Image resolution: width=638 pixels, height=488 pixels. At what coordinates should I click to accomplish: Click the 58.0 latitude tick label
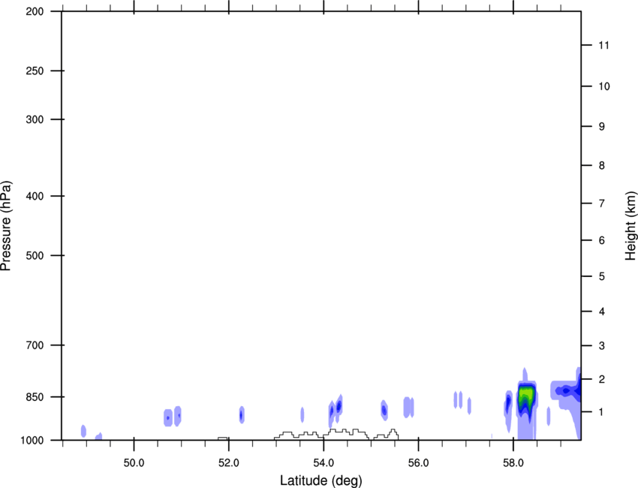tap(513, 463)
